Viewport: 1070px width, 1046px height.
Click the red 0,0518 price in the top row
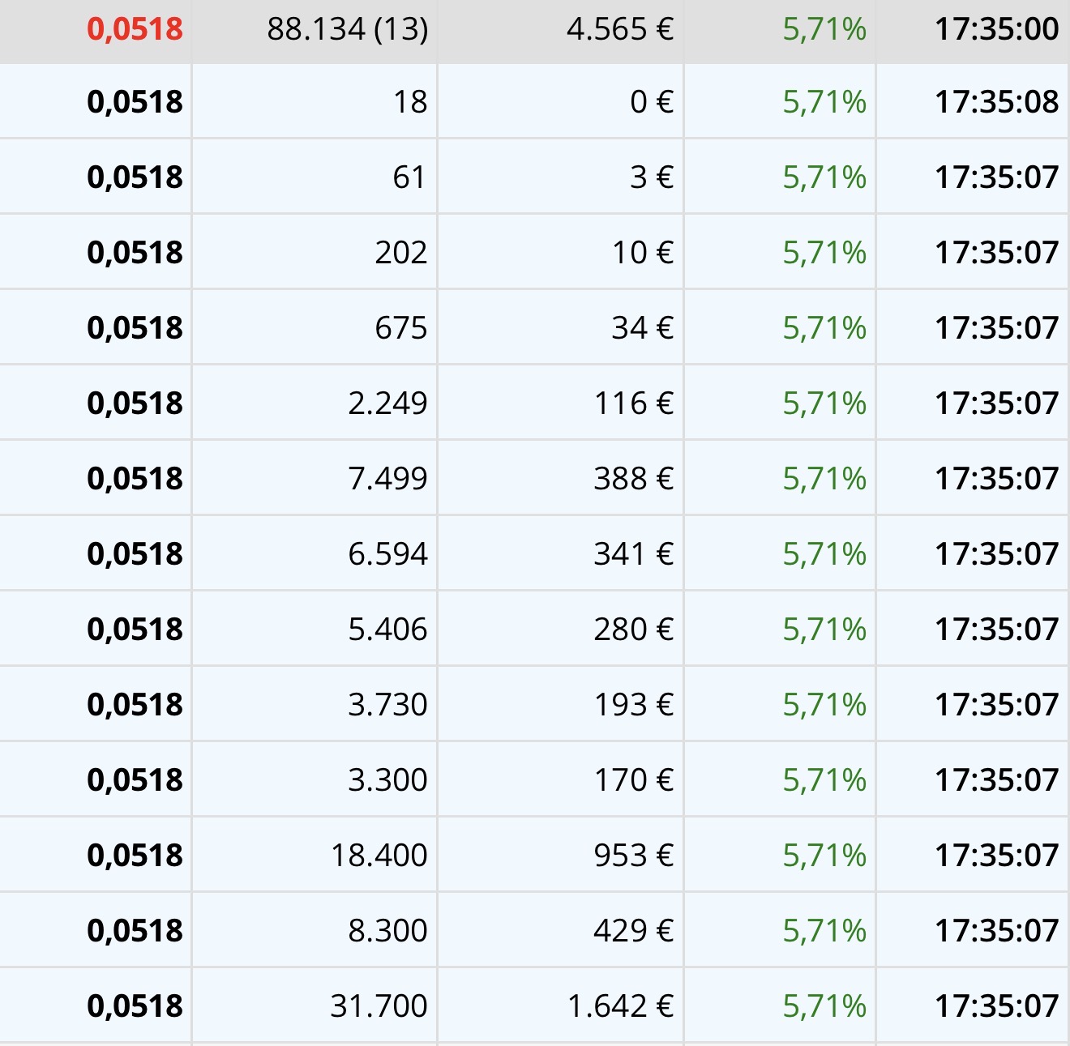tap(135, 30)
